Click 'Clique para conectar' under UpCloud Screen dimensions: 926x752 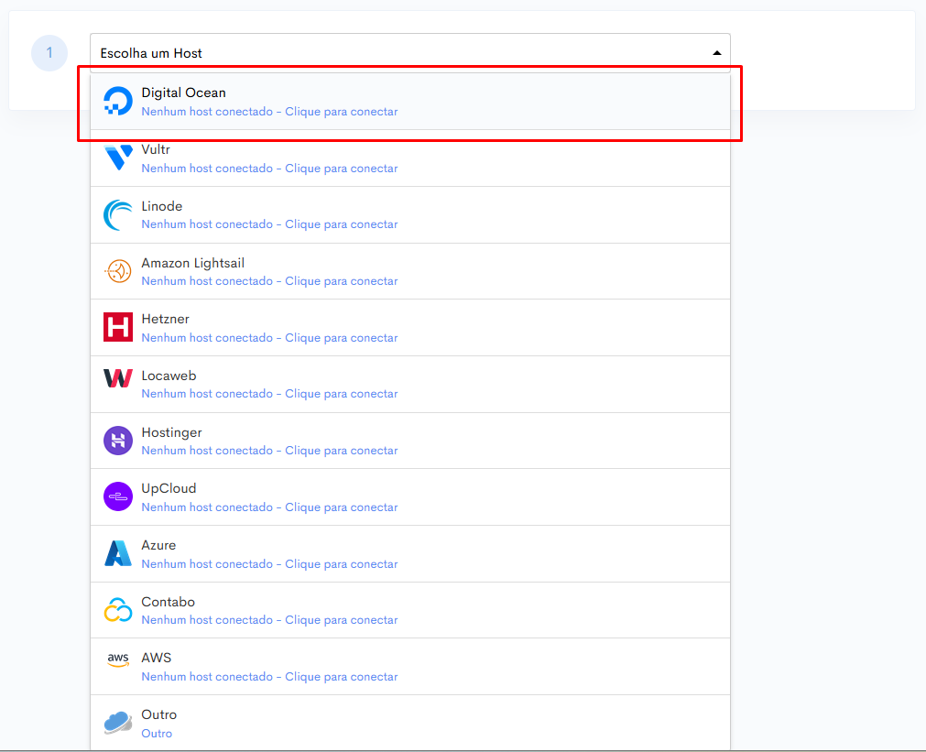pyautogui.click(x=342, y=507)
